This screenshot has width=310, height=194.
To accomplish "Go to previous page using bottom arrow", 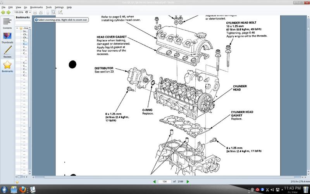I will click(155, 181).
